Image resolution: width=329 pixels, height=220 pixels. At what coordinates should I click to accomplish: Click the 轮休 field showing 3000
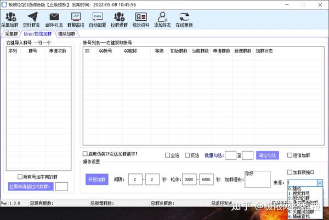pyautogui.click(x=189, y=180)
